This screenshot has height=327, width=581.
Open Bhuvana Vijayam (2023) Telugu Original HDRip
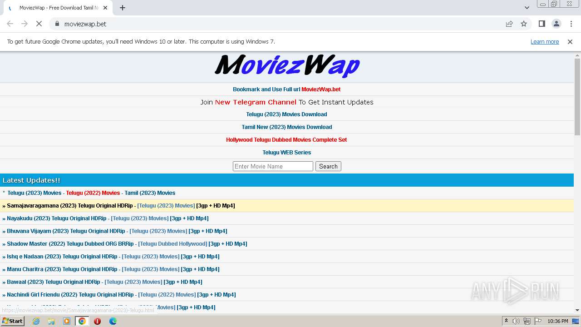coord(66,231)
